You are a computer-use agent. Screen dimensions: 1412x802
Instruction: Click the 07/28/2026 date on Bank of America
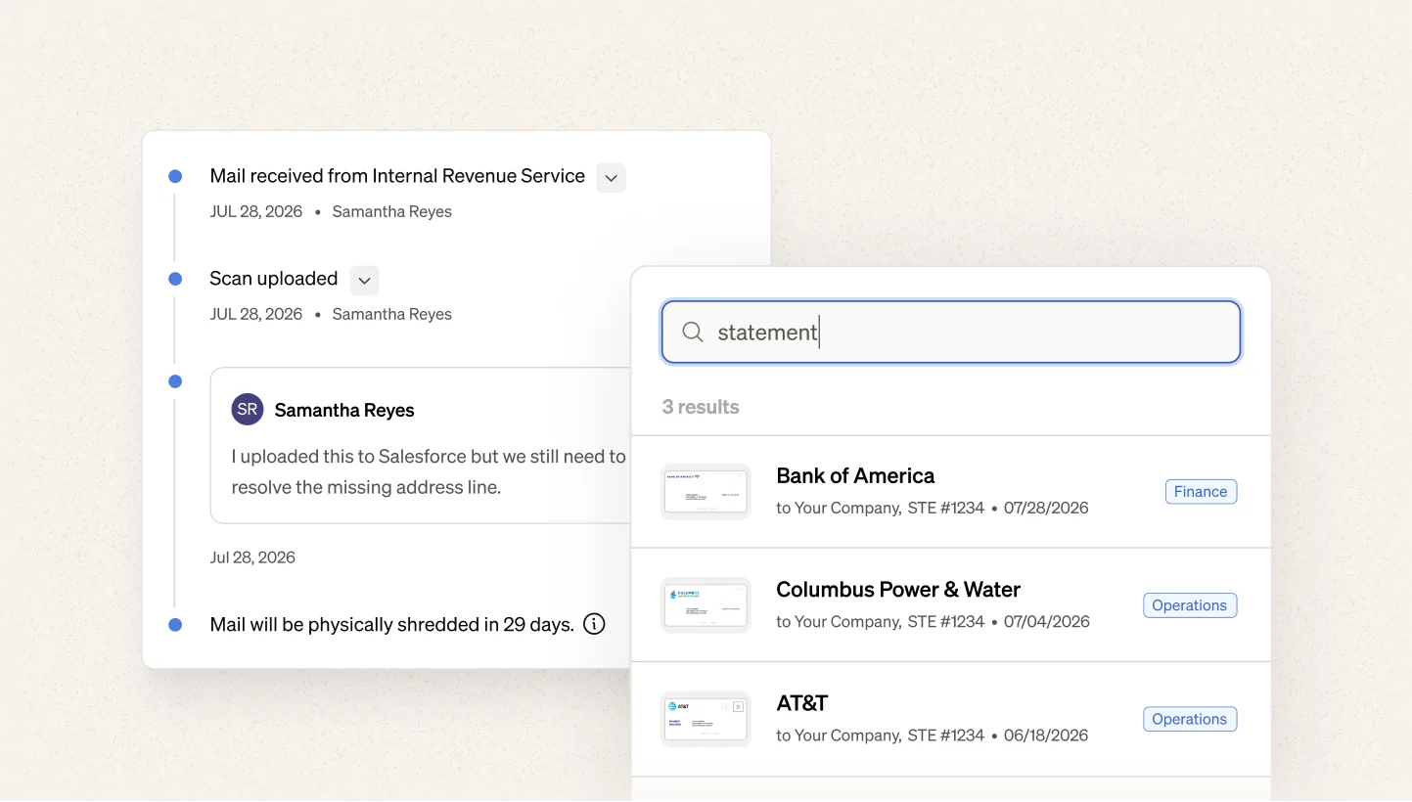tap(1046, 508)
